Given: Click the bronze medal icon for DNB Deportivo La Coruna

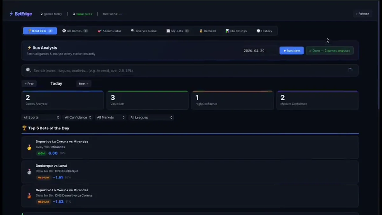Looking at the screenshot, I should coord(29,196).
